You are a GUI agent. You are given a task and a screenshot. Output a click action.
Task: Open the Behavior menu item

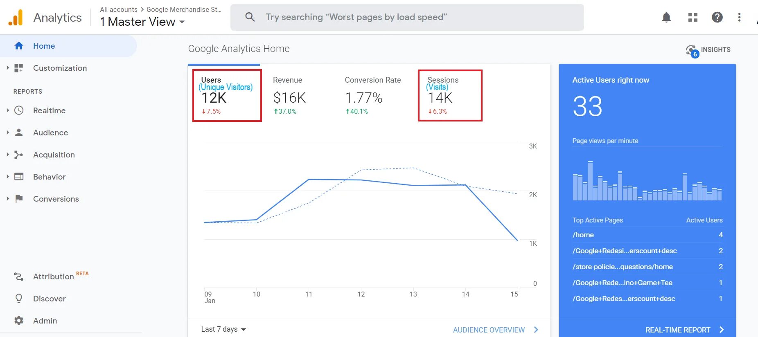coord(49,177)
